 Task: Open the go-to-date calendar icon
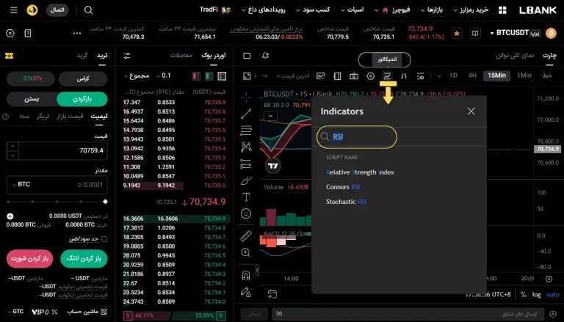272,294
